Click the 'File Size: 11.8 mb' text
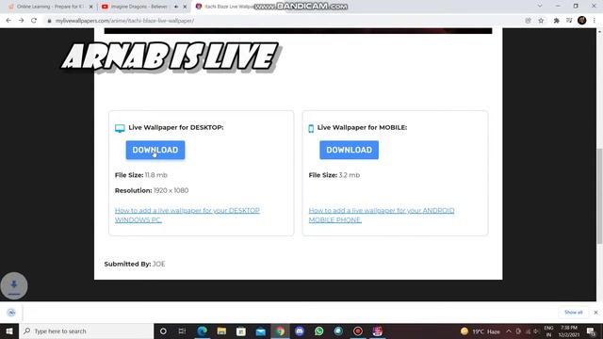Image resolution: width=603 pixels, height=339 pixels. coord(140,175)
